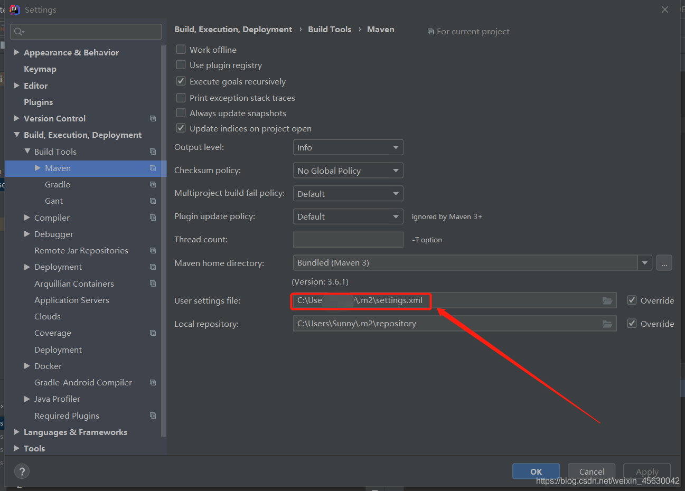Screen dimensions: 685x491
Task: Select Java Profiler settings page
Action: coord(57,399)
